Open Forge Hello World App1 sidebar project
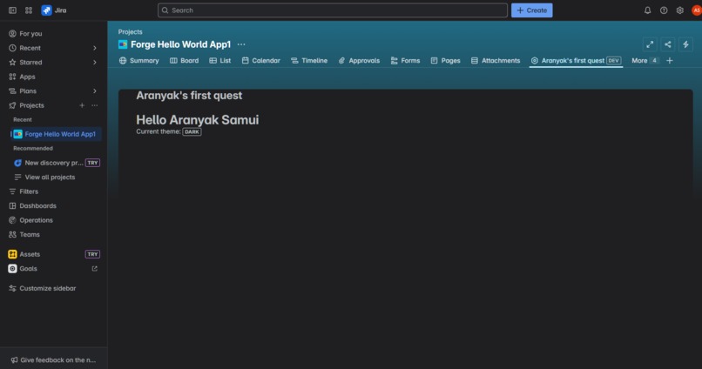The image size is (702, 369). 56,134
